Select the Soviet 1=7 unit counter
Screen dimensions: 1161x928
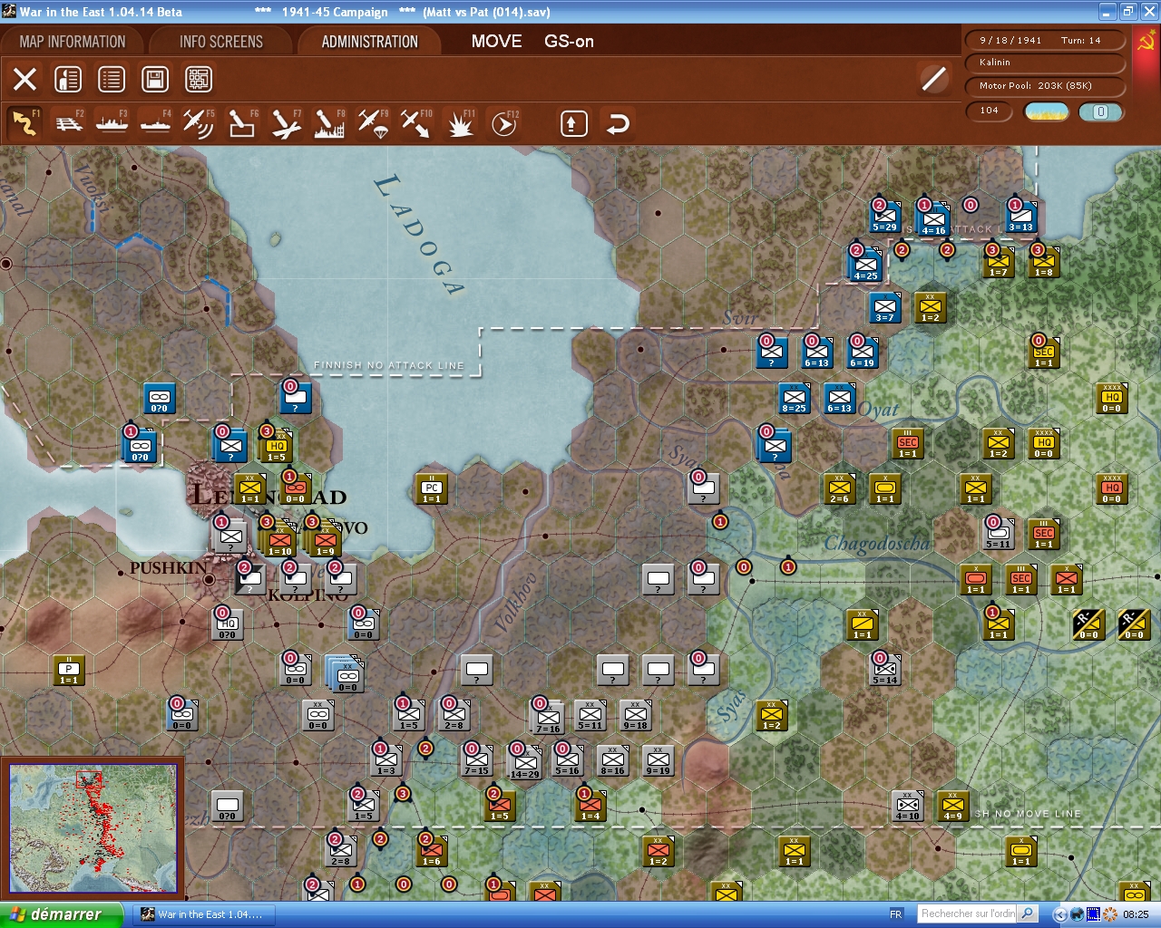click(x=999, y=262)
